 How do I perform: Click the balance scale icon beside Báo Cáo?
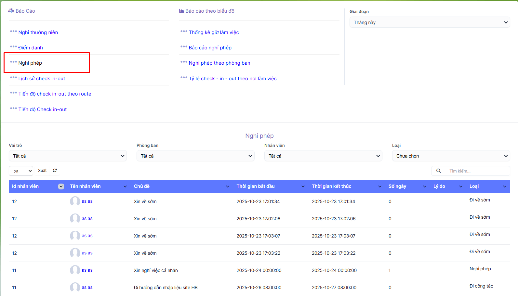(11, 11)
